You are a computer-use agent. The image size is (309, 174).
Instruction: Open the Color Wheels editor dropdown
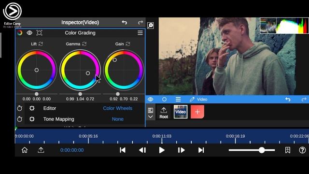pos(117,108)
